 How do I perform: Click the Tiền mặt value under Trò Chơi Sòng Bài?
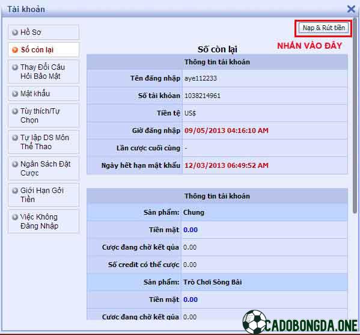point(191,300)
